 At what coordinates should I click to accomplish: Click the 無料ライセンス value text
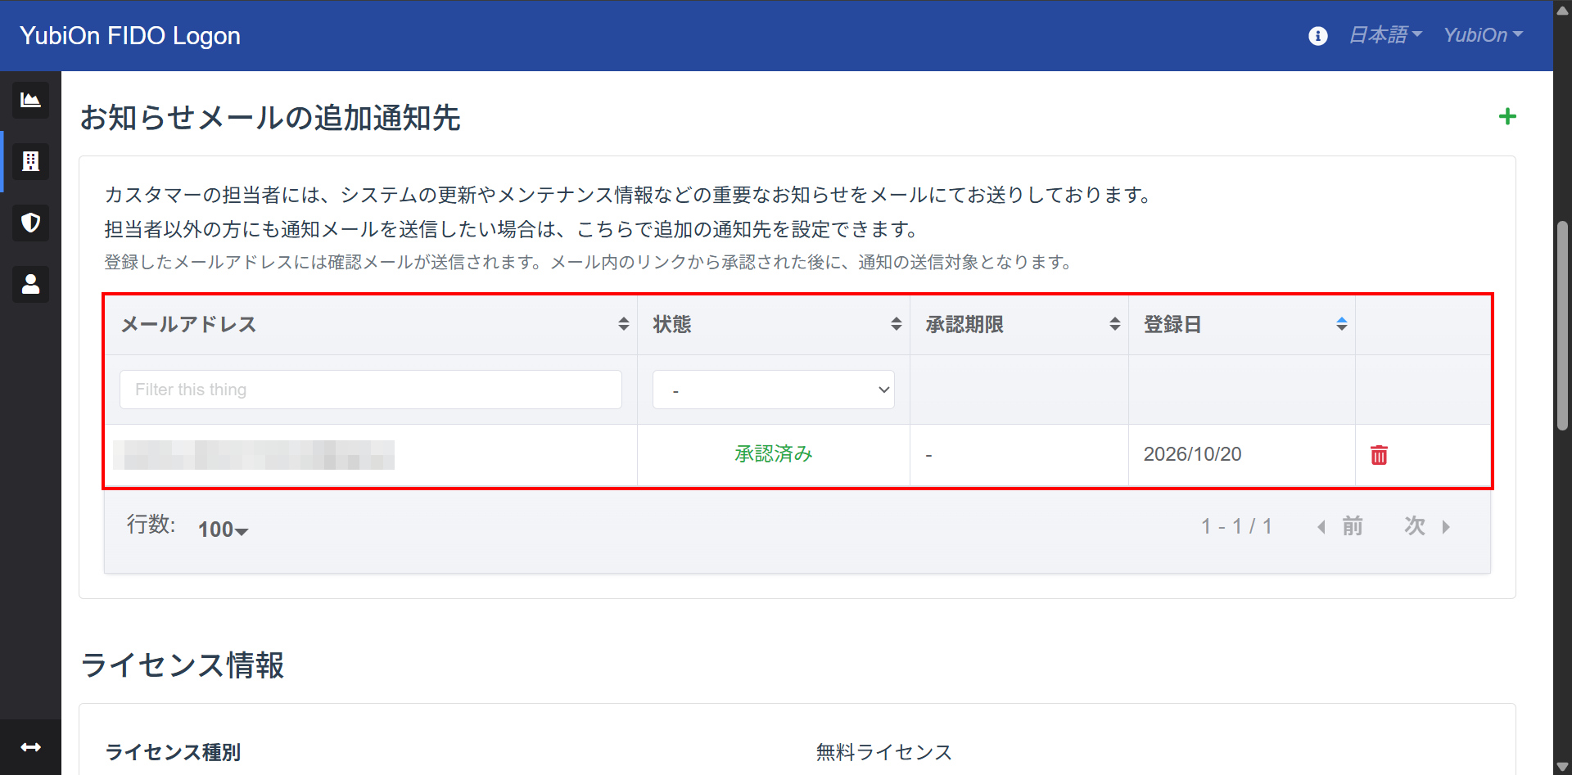(884, 752)
